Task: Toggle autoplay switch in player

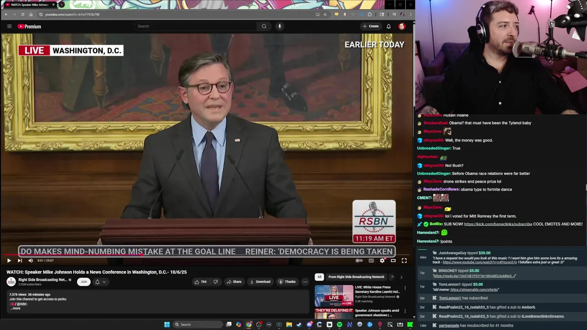Action: coord(359,260)
